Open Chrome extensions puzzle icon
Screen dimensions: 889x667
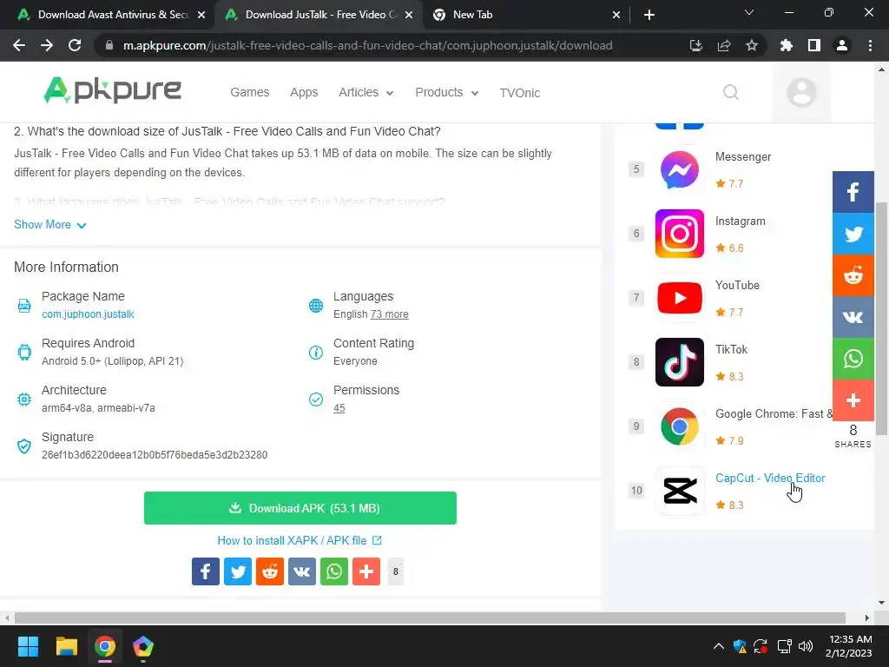click(787, 45)
